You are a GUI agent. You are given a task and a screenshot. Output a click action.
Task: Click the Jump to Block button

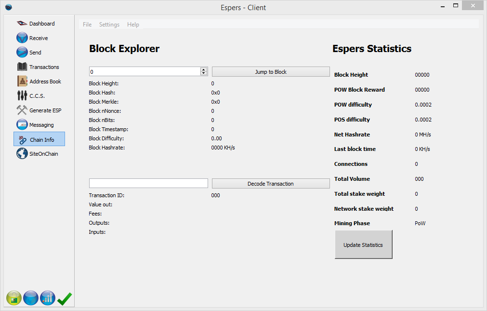271,71
